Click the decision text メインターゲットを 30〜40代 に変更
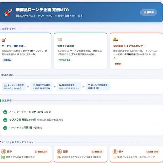 click(30, 112)
